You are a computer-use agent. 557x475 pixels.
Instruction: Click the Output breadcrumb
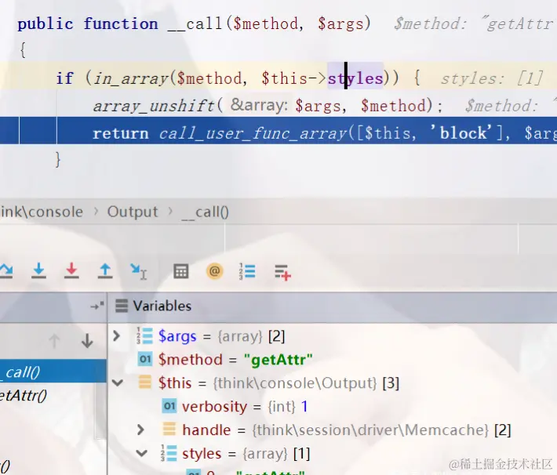coord(132,212)
